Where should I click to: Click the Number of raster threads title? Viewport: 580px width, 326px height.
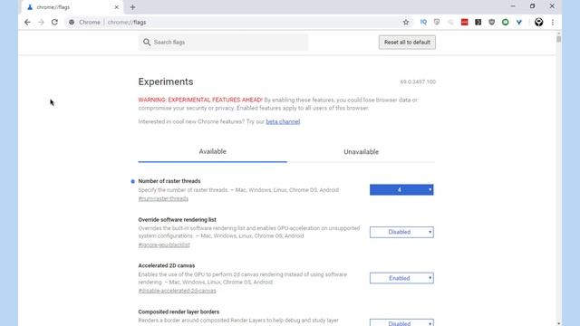169,181
